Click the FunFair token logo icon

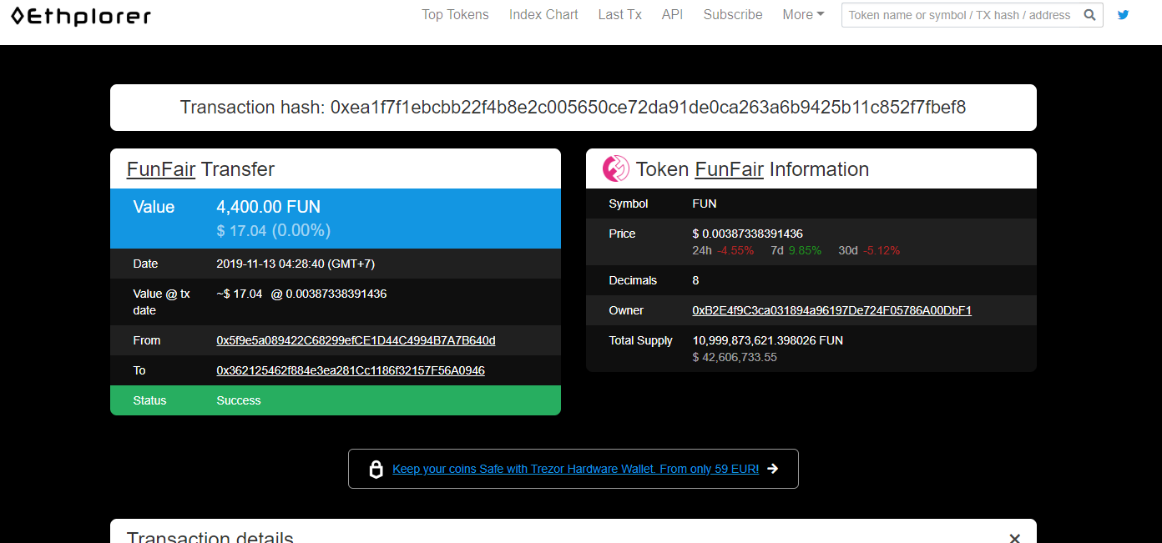pos(616,168)
